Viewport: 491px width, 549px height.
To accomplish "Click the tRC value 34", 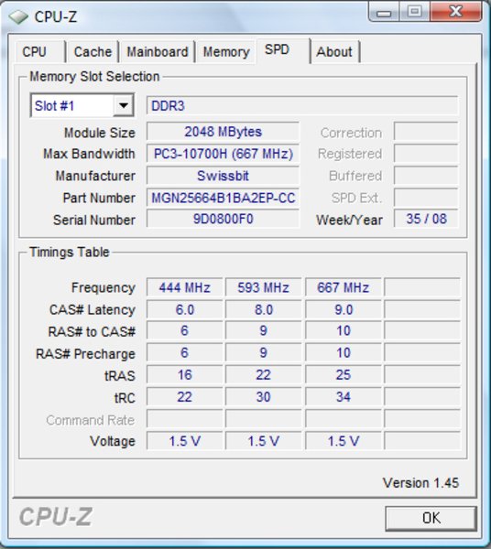I will click(x=344, y=397).
